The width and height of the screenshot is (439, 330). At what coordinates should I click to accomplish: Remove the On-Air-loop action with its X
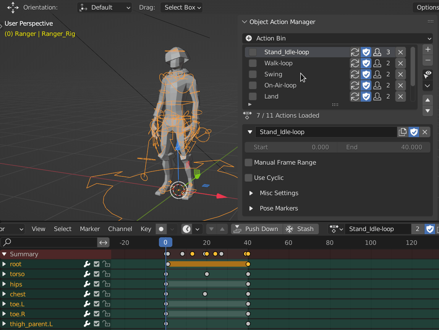tap(400, 86)
